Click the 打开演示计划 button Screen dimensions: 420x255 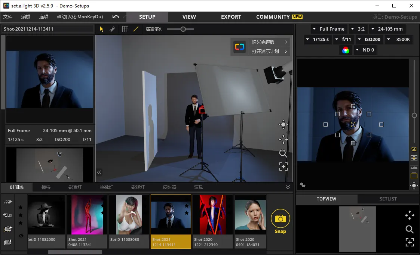pos(269,51)
